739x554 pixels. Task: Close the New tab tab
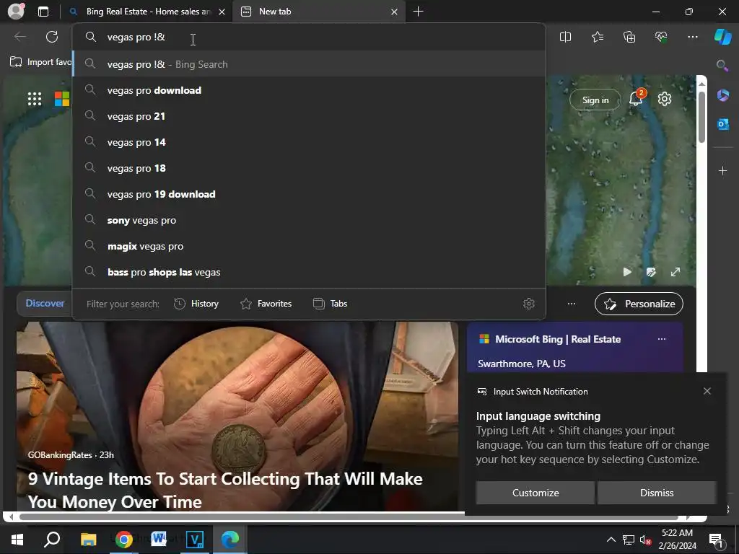(395, 12)
